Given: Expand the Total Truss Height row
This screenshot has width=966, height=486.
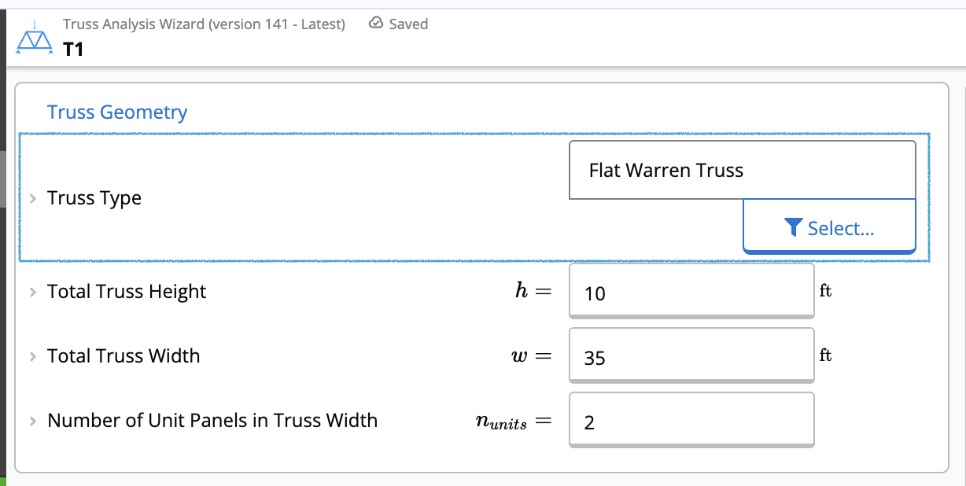Looking at the screenshot, I should 32,291.
